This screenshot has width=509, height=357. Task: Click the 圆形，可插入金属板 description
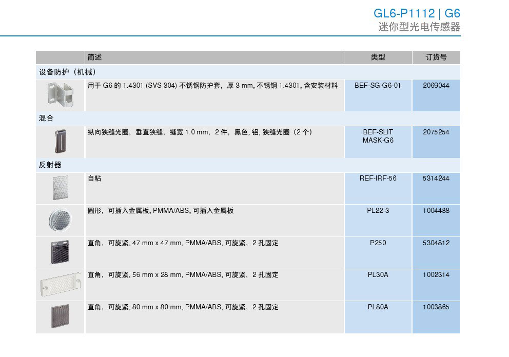(161, 211)
